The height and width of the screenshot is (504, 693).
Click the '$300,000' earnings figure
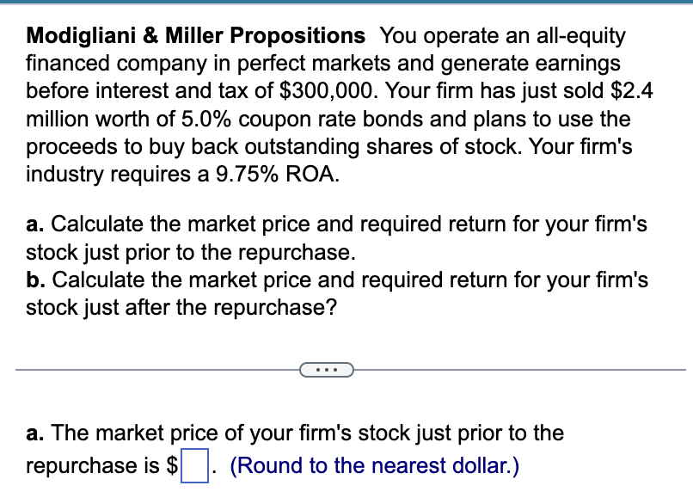[329, 90]
